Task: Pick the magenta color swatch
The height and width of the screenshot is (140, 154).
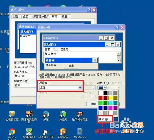Action: coord(111,108)
